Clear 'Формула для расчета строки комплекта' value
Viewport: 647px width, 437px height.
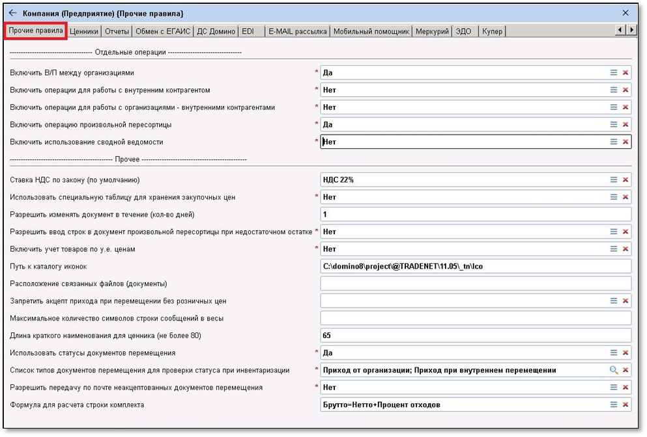[x=625, y=404]
